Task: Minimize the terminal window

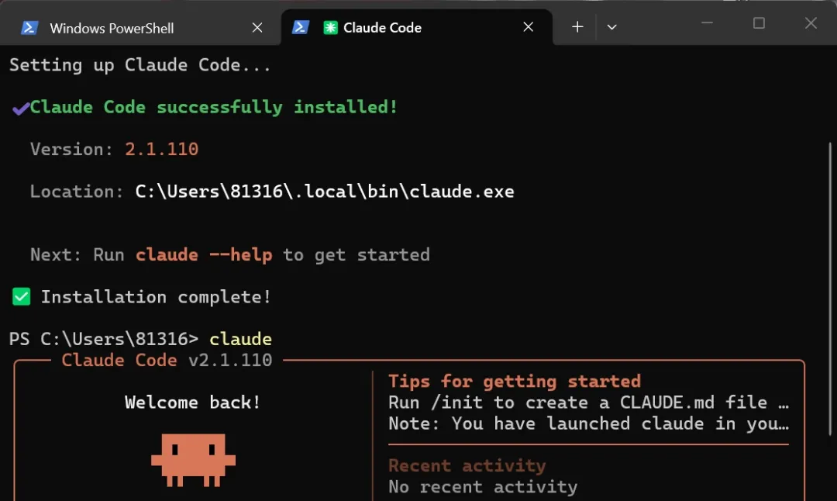Action: (x=708, y=23)
